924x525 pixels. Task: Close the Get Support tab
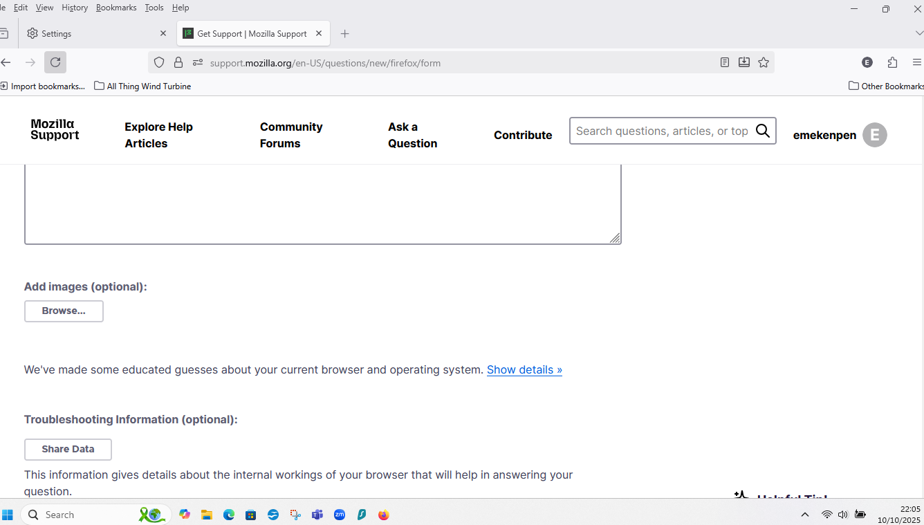pyautogui.click(x=319, y=33)
